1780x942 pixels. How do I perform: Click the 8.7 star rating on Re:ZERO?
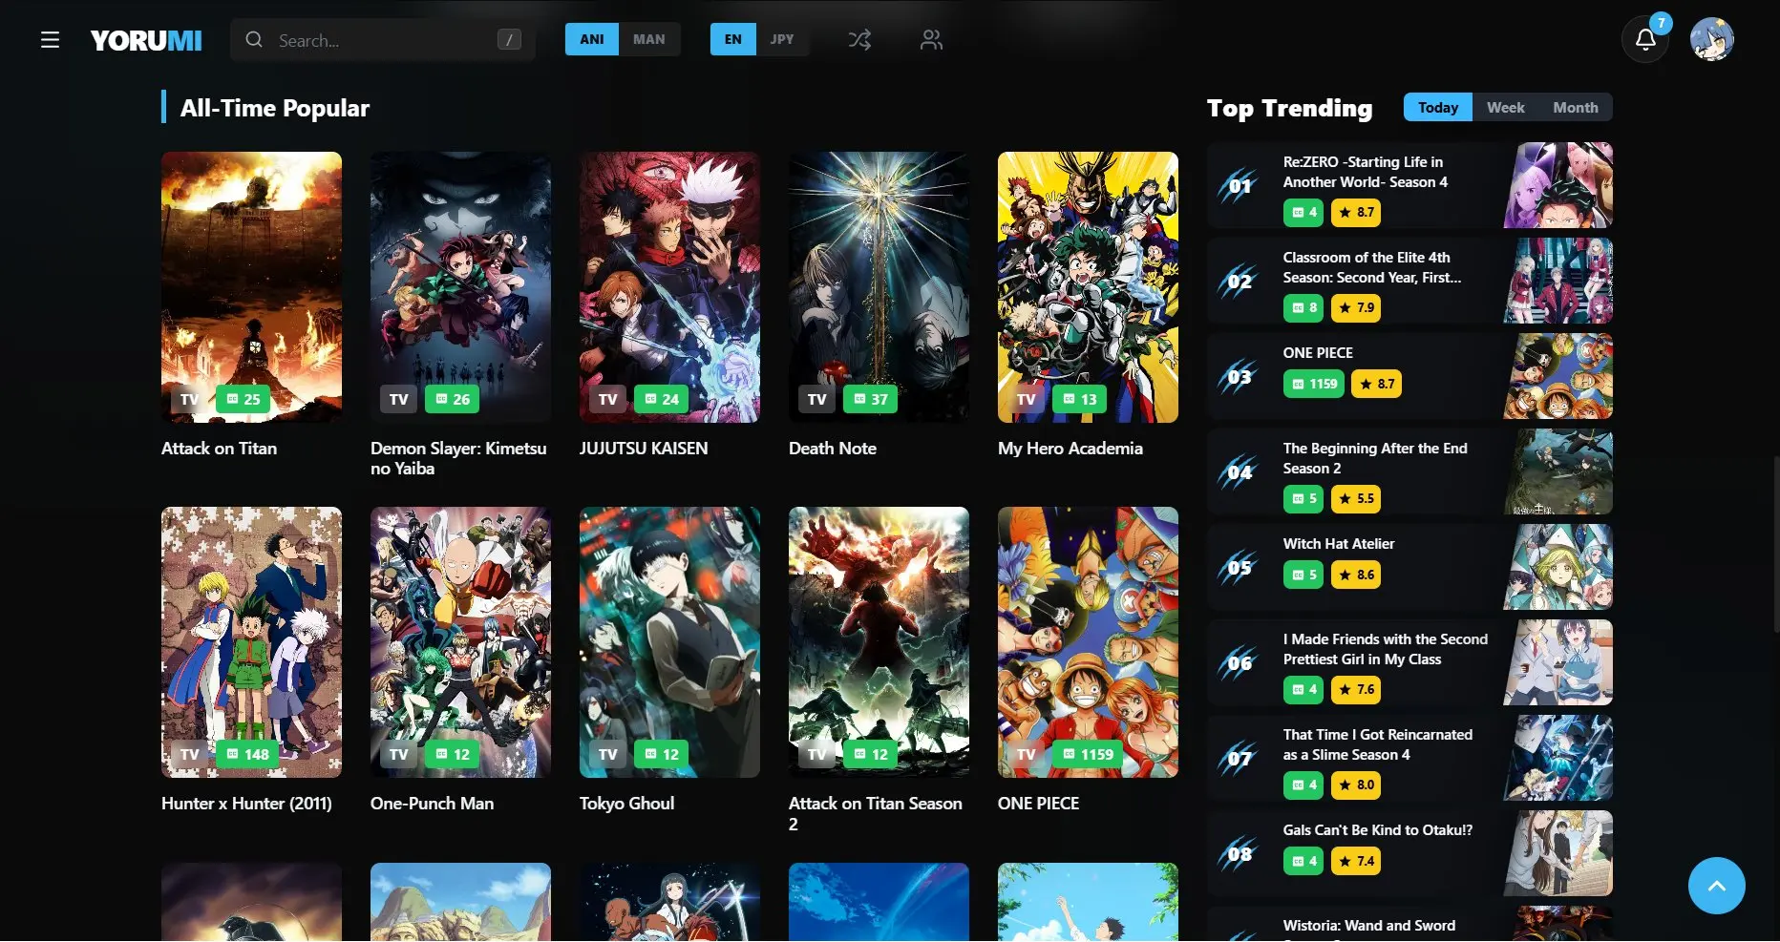1356,212
